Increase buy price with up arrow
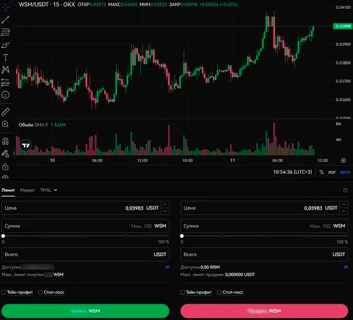The height and width of the screenshot is (320, 353). (165, 204)
